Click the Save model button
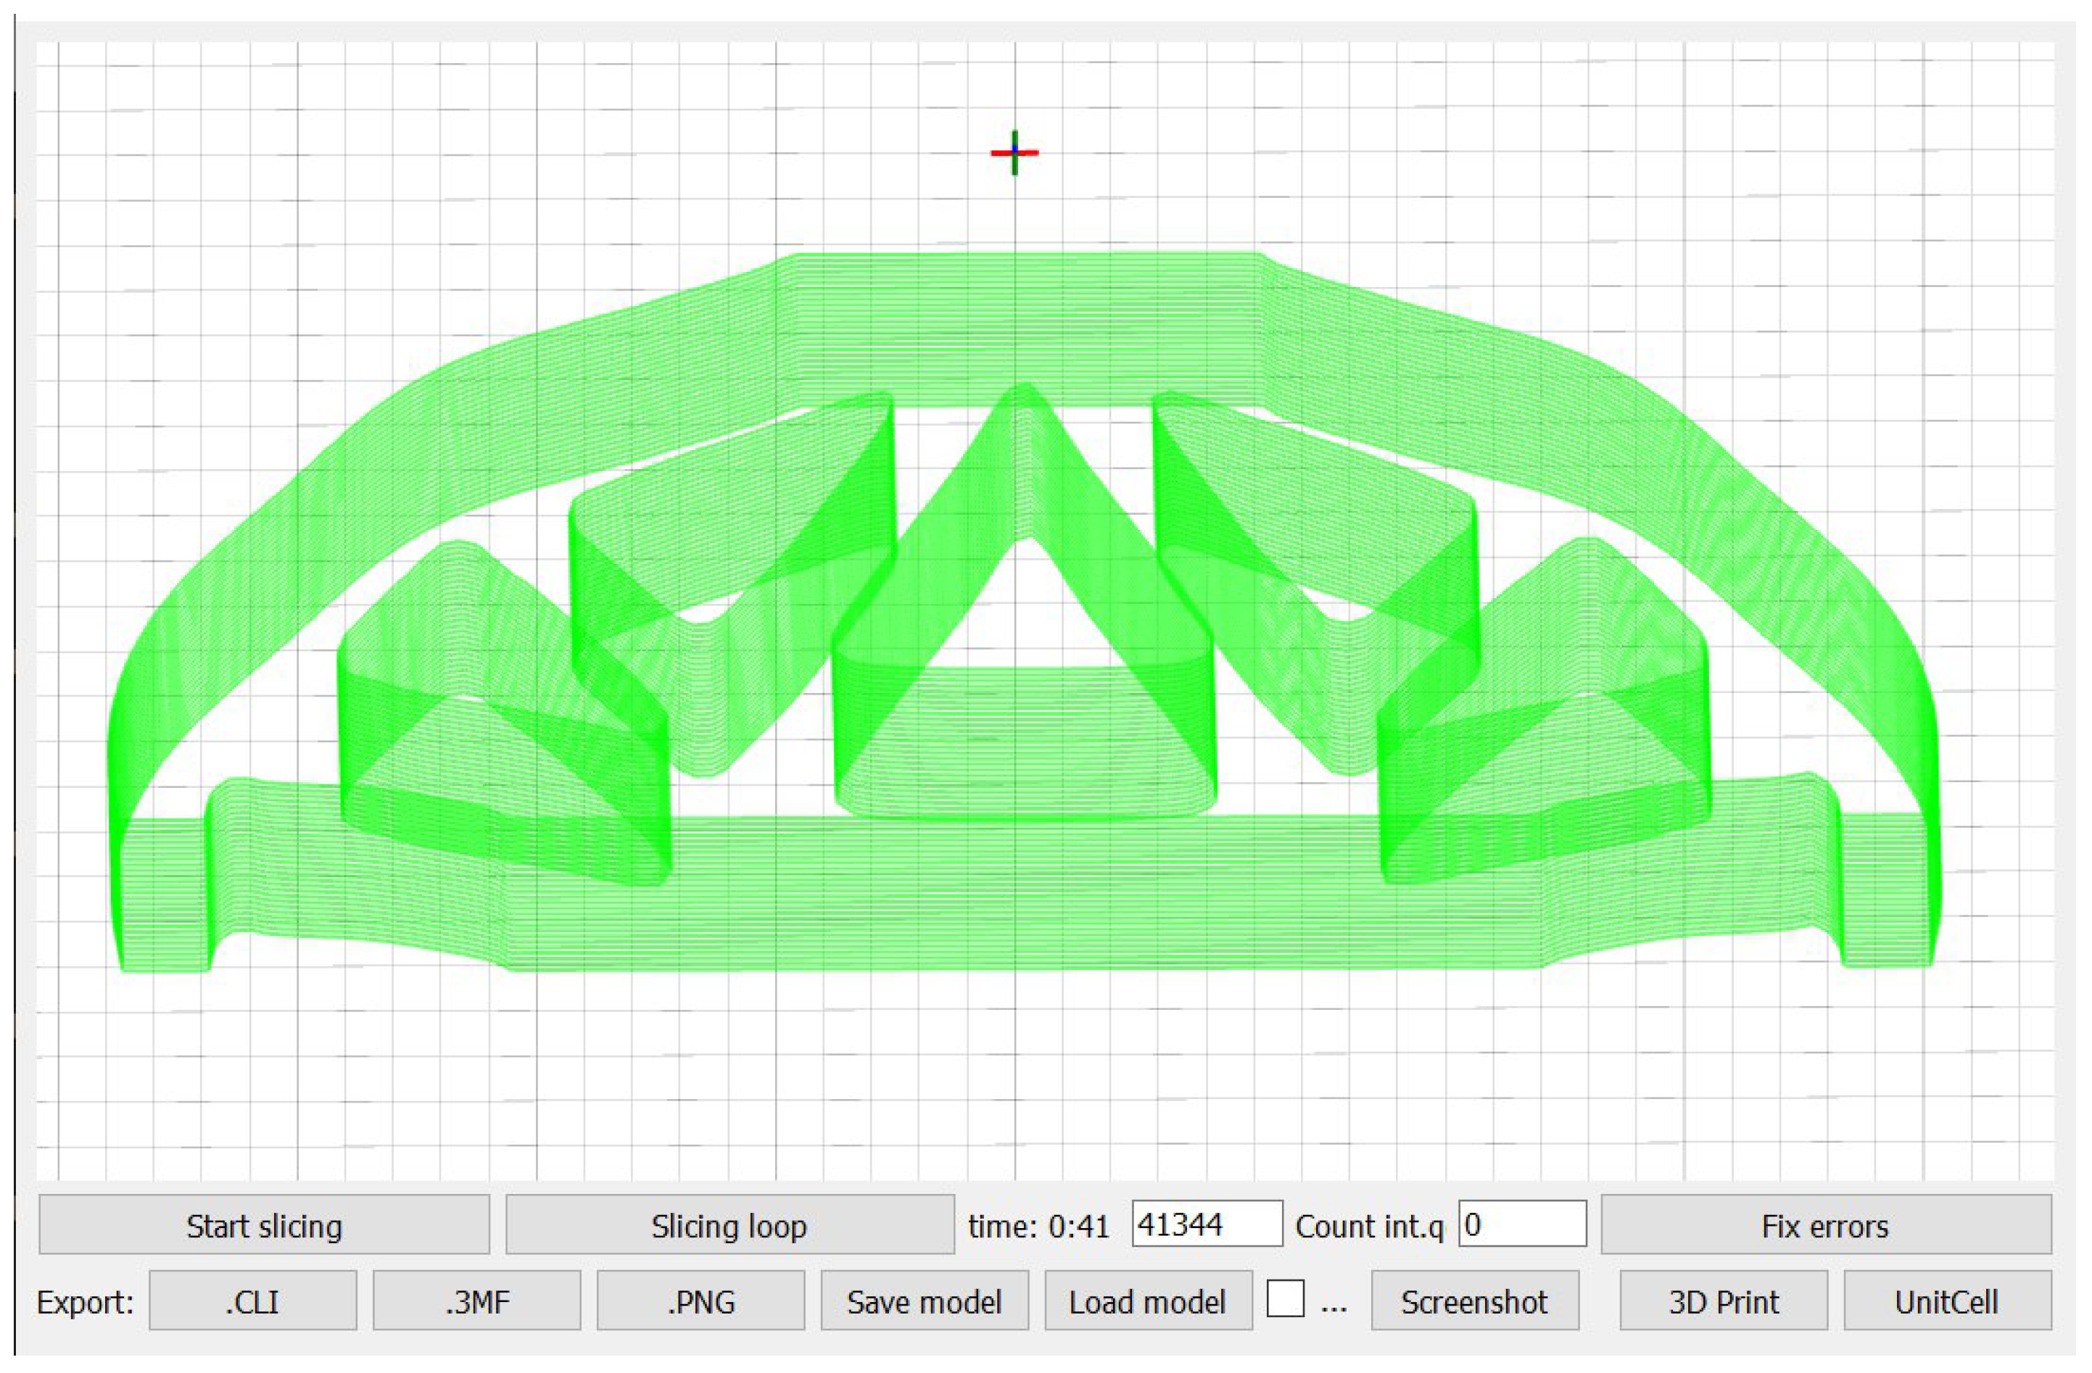The image size is (2092, 1373). (924, 1301)
